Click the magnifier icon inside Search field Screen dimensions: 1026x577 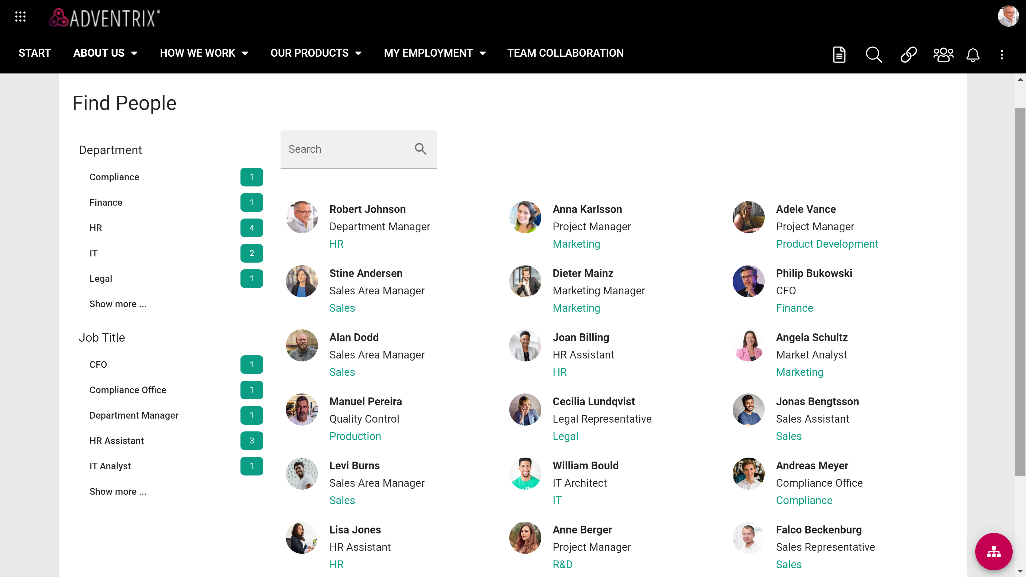(420, 149)
